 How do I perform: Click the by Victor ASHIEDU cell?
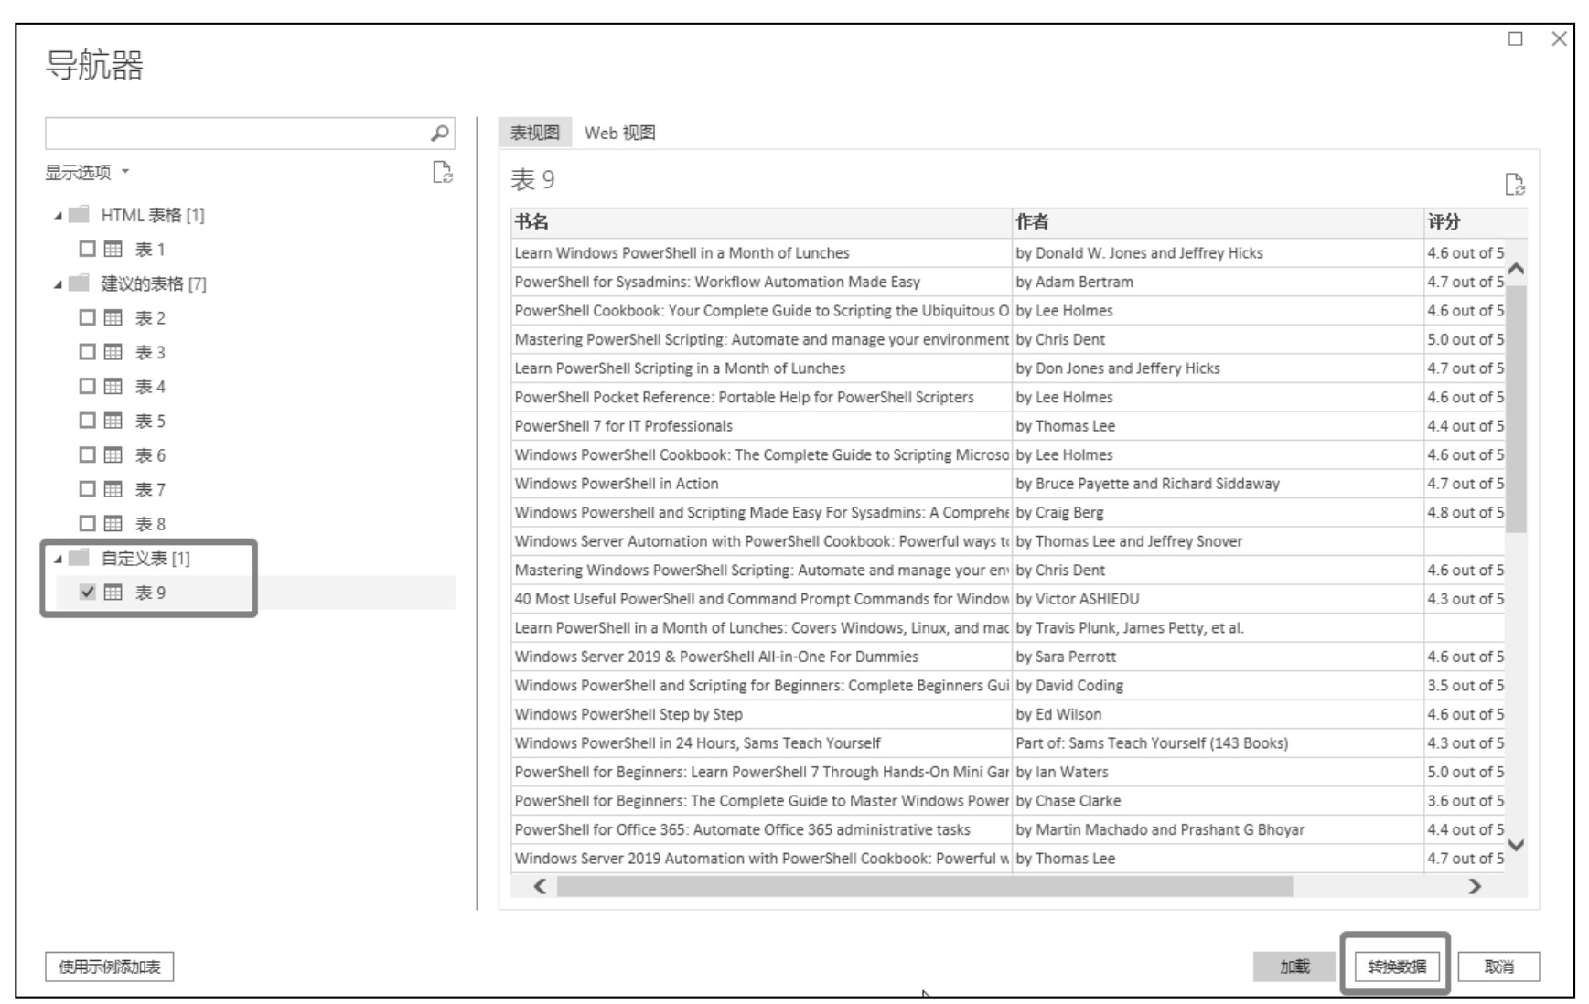pos(1218,599)
